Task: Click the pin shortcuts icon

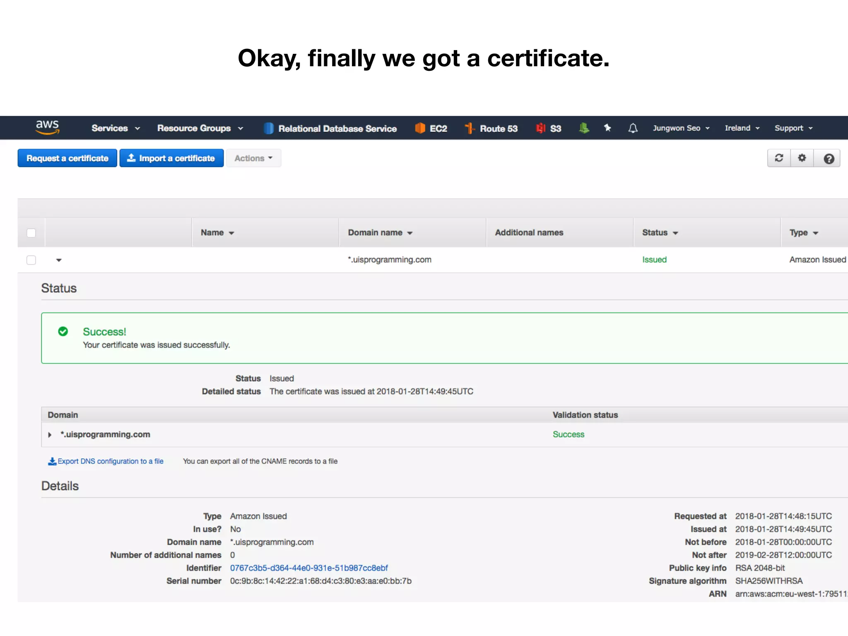Action: click(607, 128)
